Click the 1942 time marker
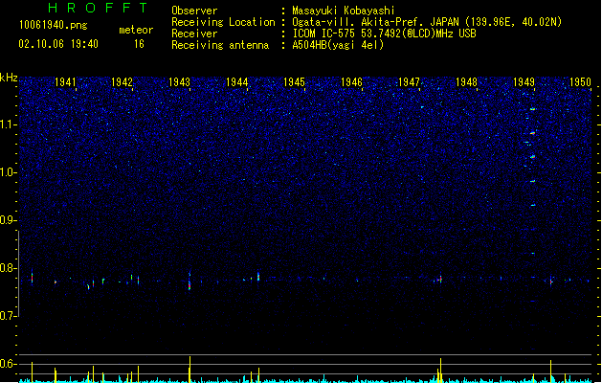Image resolution: width=602 pixels, height=383 pixels. [x=122, y=81]
